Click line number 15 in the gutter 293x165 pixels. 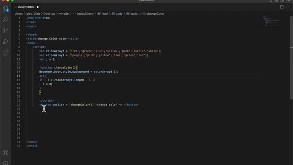[x=18, y=76]
